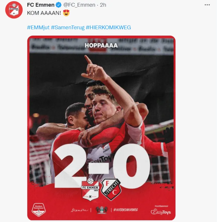
Task: Open the three-dot more options menu
Action: pos(207,5)
